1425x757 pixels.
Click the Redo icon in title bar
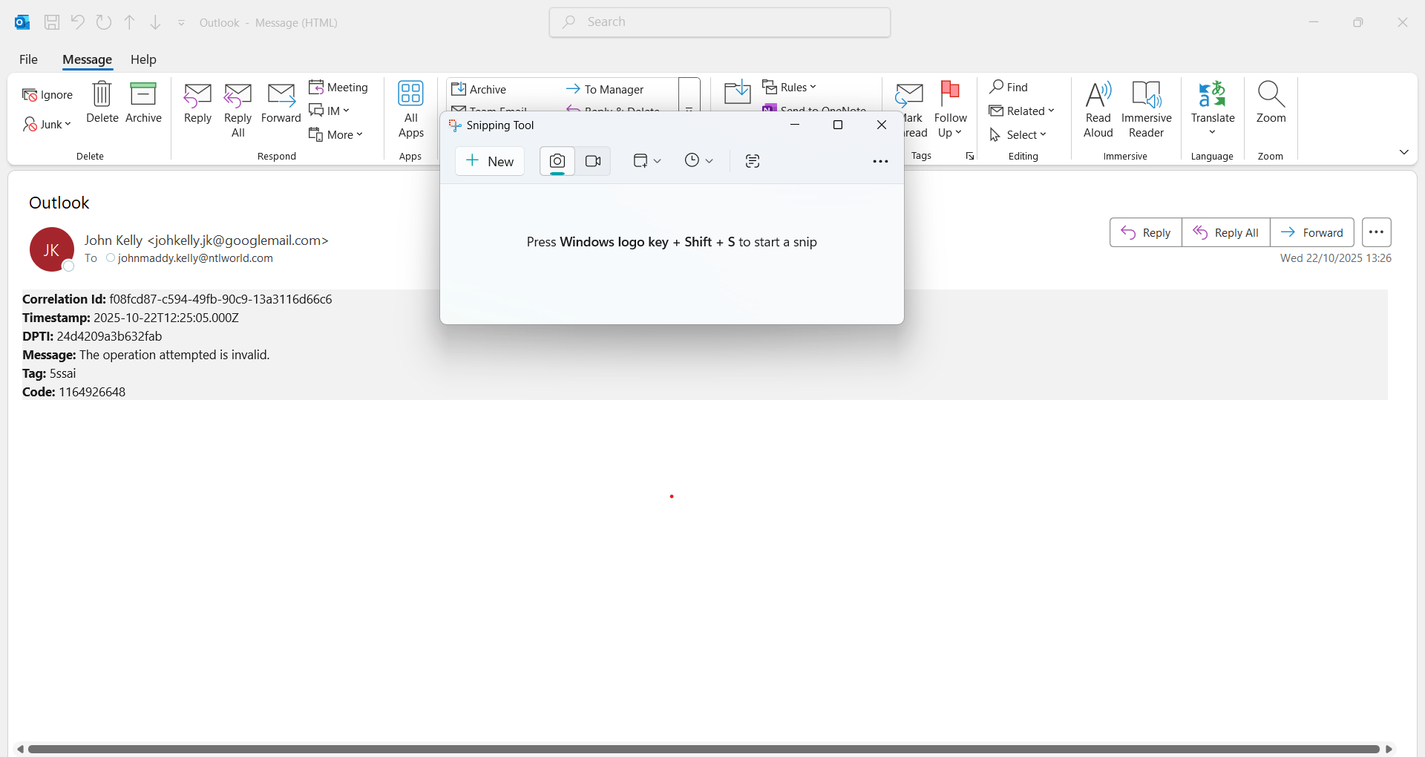[x=104, y=22]
